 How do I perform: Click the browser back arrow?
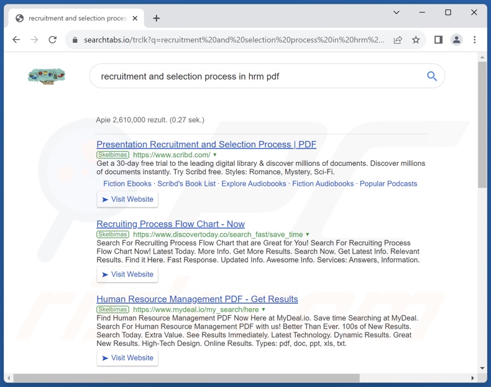(16, 40)
